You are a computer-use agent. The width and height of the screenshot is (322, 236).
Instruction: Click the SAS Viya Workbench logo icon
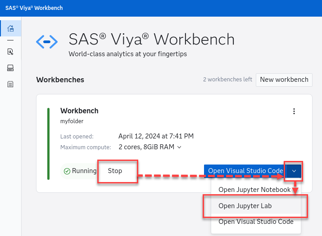(x=47, y=42)
